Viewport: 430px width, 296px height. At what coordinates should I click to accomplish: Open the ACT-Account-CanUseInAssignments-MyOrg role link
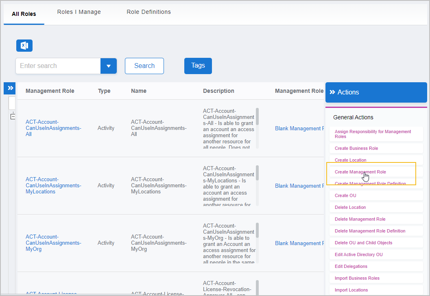pyautogui.click(x=53, y=243)
